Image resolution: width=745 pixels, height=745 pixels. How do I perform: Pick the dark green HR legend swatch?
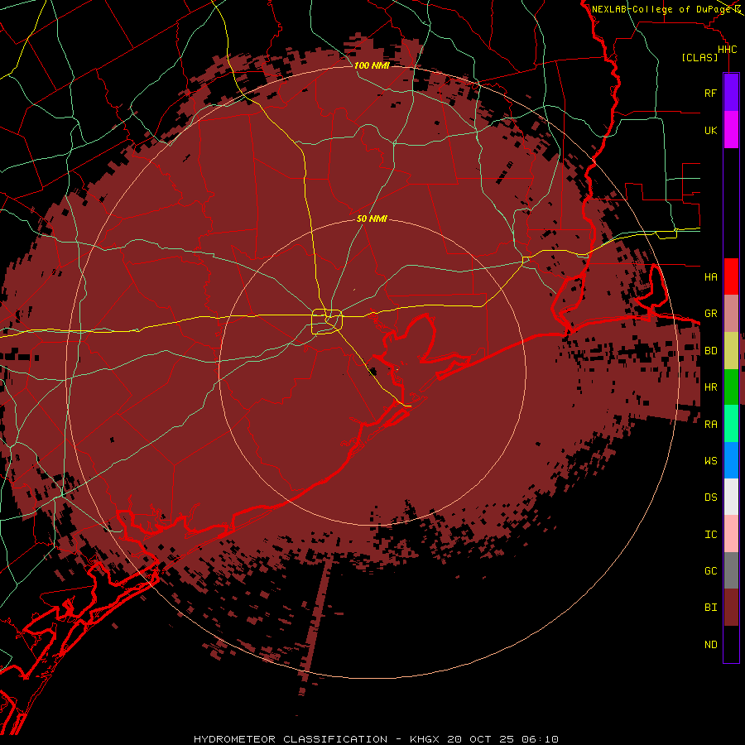(731, 387)
